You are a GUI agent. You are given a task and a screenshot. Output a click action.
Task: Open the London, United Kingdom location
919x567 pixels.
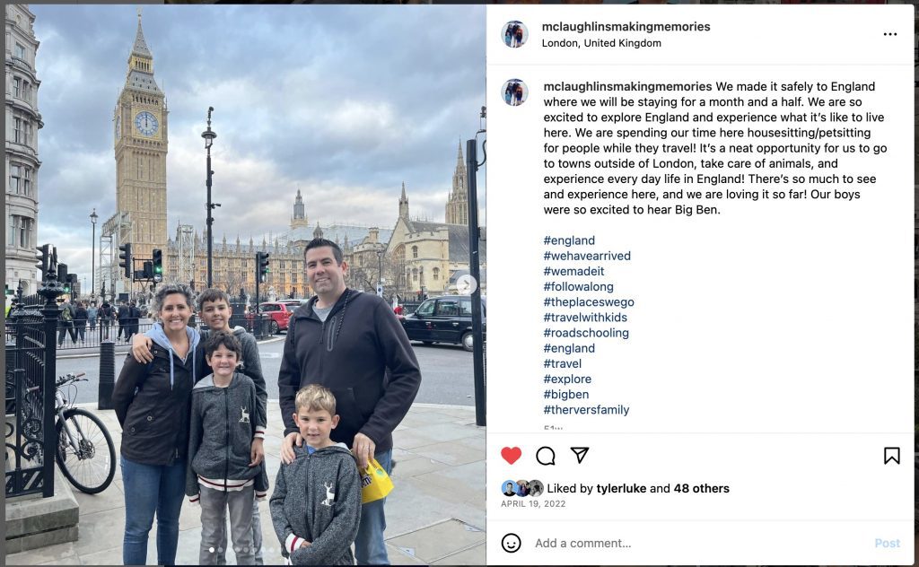(x=601, y=43)
